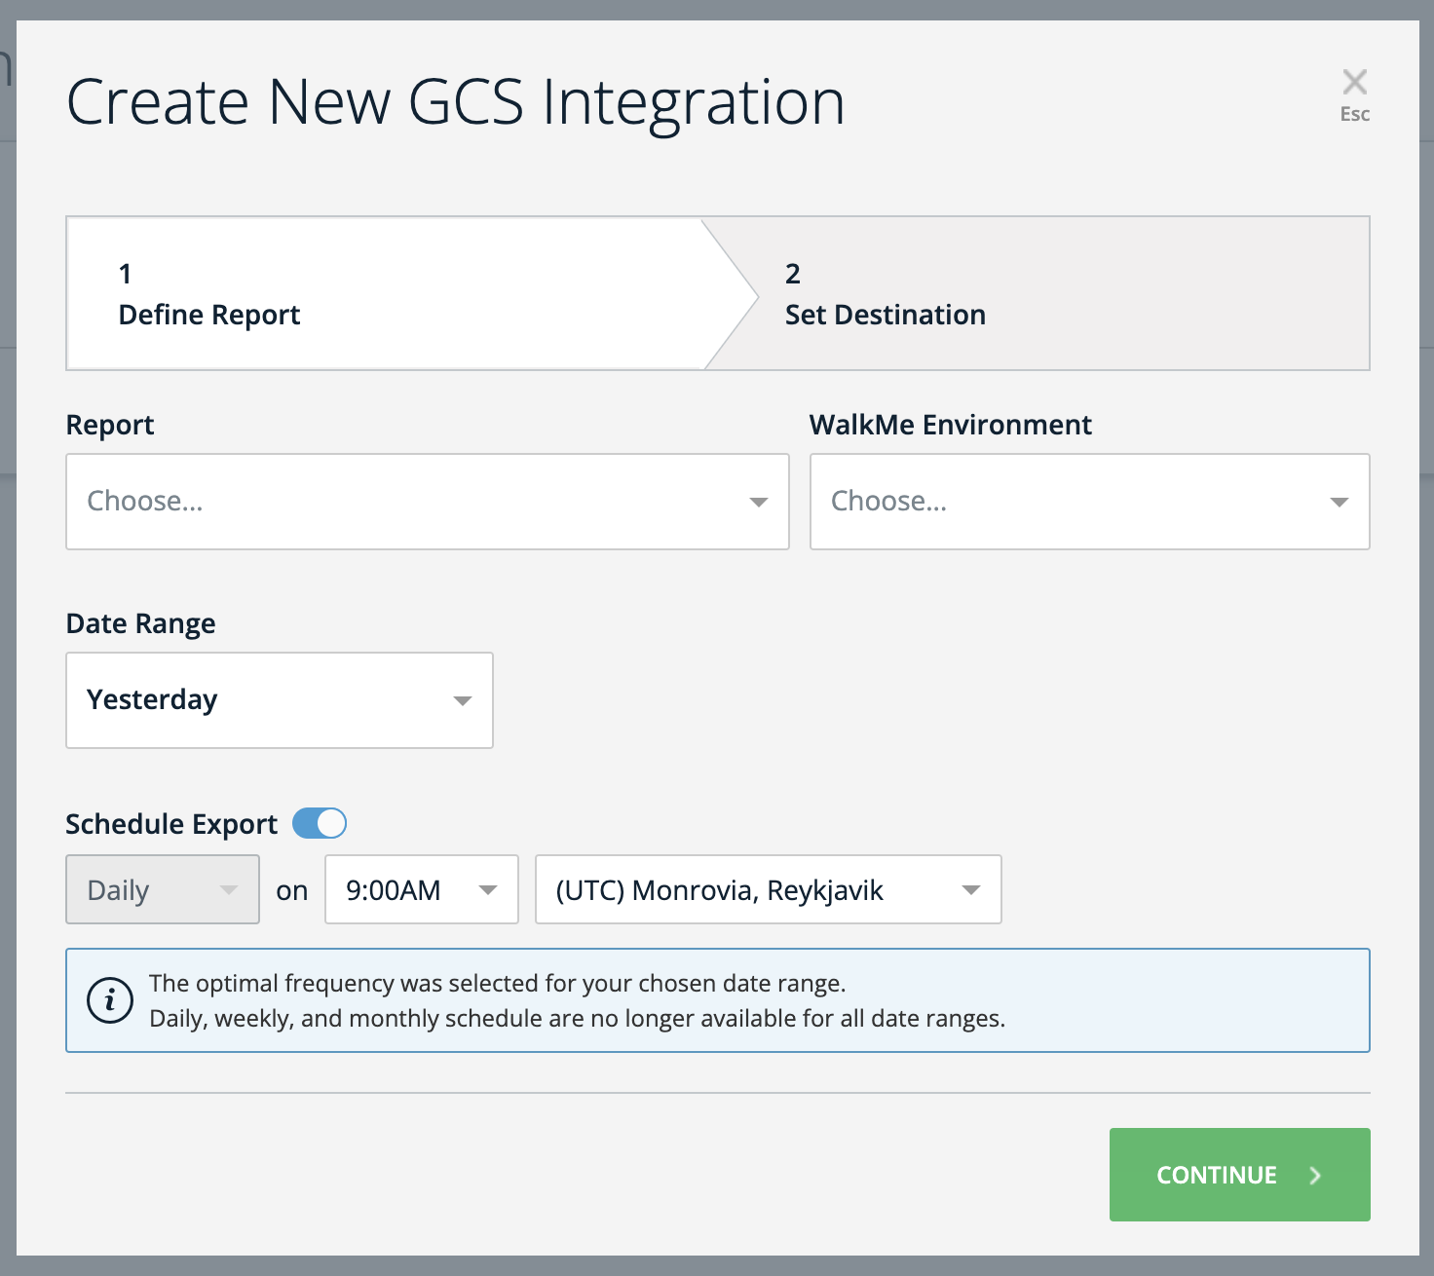The width and height of the screenshot is (1434, 1276).
Task: Click the arrow icon inside the Continue button
Action: coord(1315,1175)
